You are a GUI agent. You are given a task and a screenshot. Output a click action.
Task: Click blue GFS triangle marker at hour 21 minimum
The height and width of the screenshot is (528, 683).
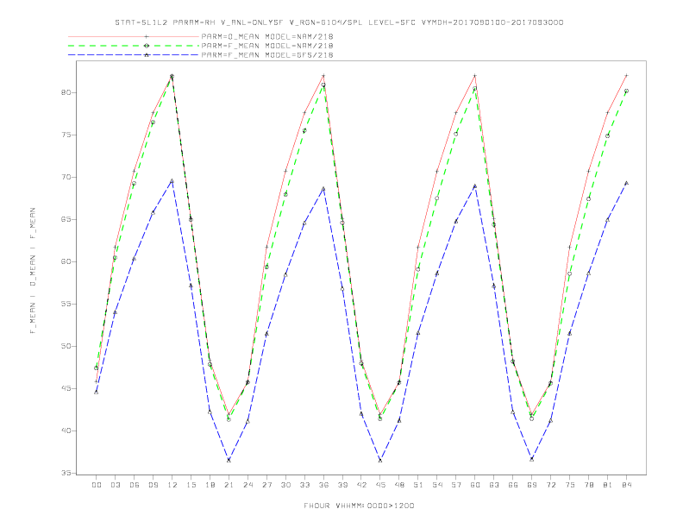pos(229,460)
